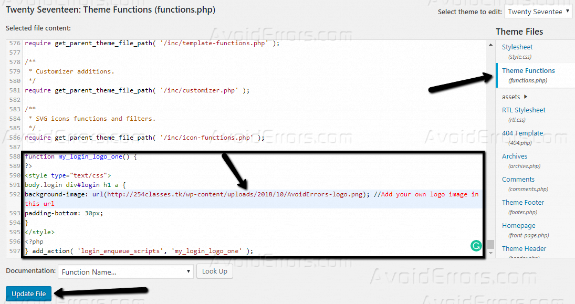Click the code editor scrollbar thumb
The height and width of the screenshot is (304, 575).
click(490, 245)
